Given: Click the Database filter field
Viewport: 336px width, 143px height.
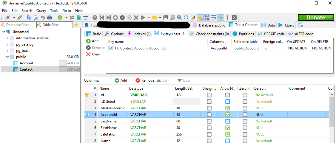Looking at the screenshot, I should (x=18, y=25).
